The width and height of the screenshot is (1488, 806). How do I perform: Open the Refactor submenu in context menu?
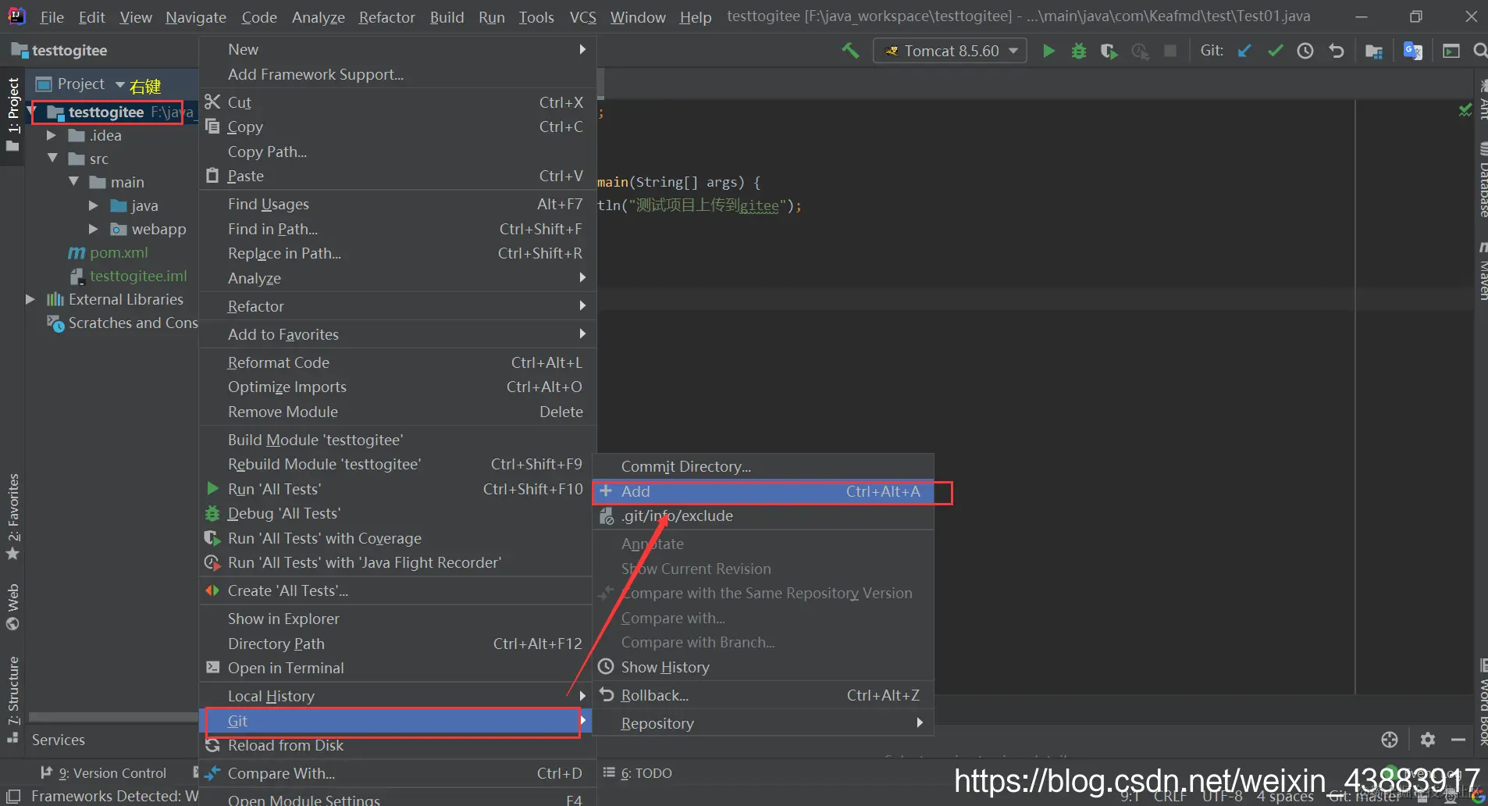(398, 306)
